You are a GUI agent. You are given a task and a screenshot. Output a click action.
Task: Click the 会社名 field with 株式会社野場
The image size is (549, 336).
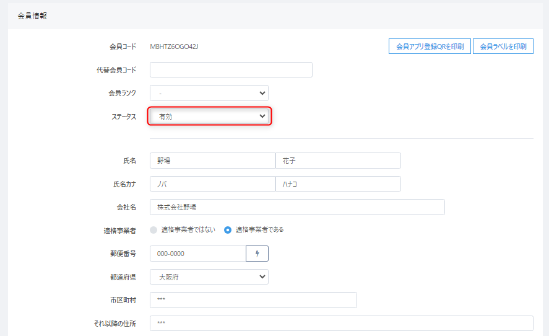(x=297, y=207)
